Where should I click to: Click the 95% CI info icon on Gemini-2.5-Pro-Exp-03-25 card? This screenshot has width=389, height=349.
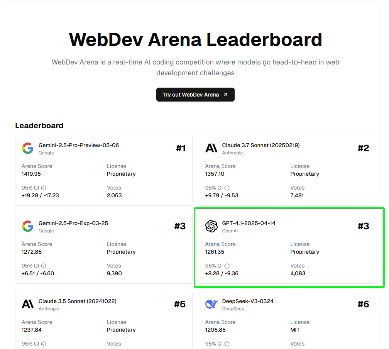pos(44,266)
